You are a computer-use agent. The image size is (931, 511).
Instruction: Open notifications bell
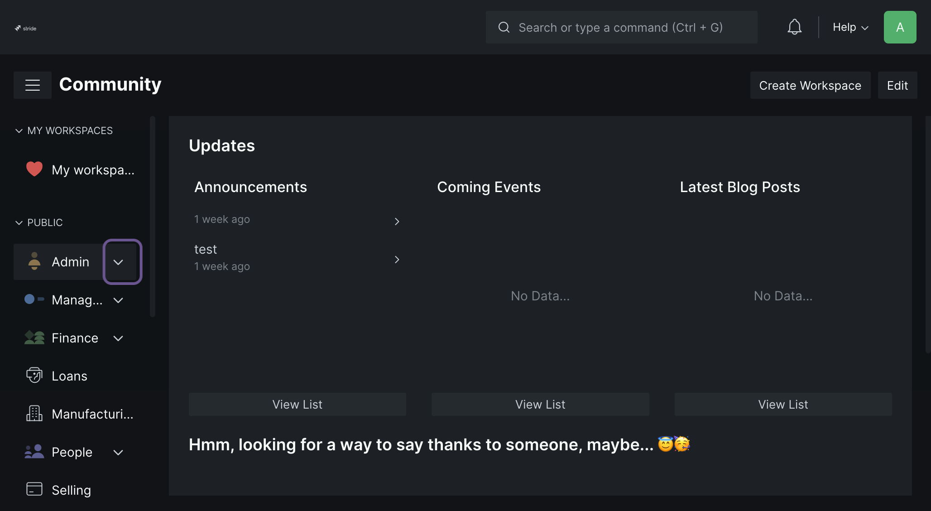(794, 27)
